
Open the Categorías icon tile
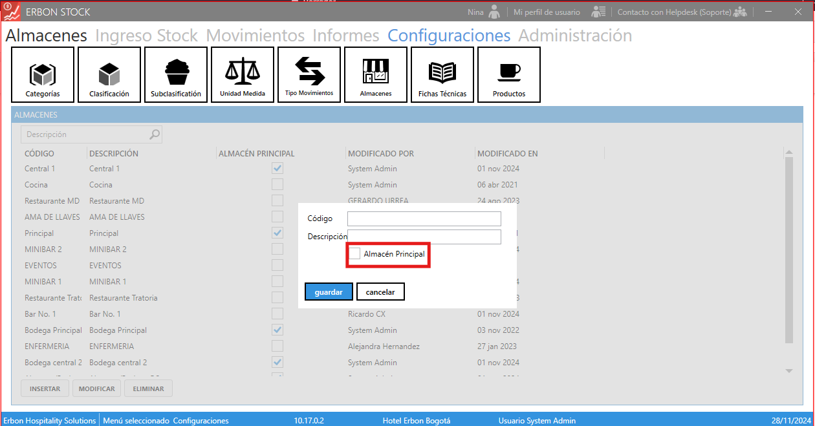click(43, 75)
